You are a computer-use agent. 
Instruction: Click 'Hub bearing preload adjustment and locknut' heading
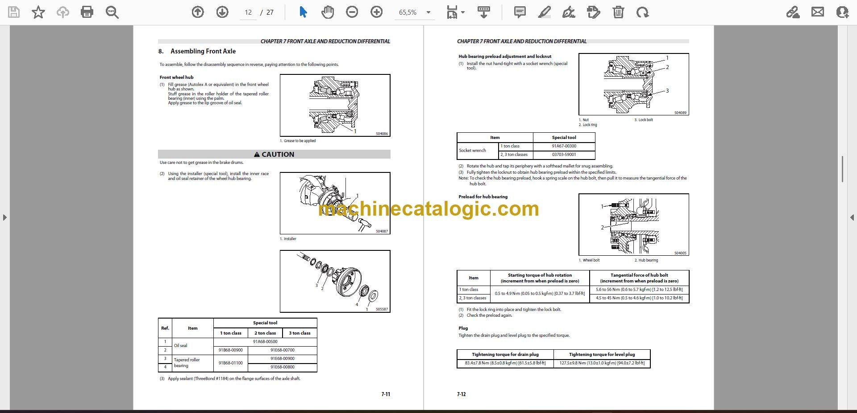505,57
